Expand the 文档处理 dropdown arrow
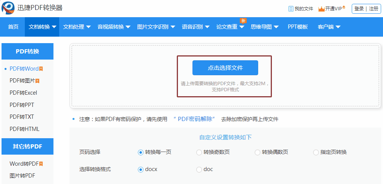Viewport: 383px width, 184px height. [89, 27]
